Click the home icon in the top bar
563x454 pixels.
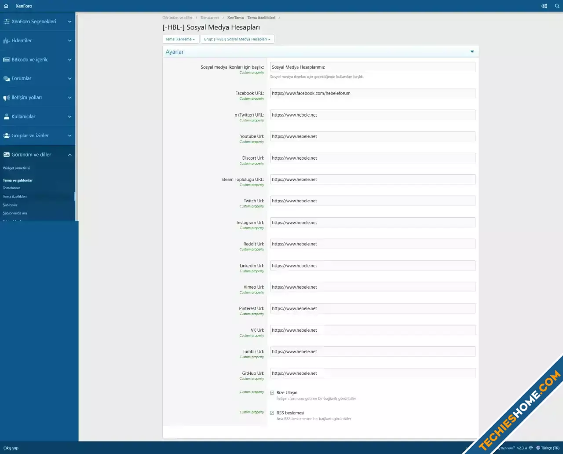6,6
